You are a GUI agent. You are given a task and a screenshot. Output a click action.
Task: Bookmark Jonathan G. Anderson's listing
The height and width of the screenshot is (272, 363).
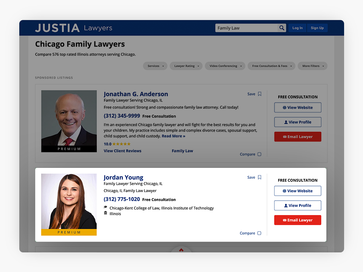click(259, 94)
